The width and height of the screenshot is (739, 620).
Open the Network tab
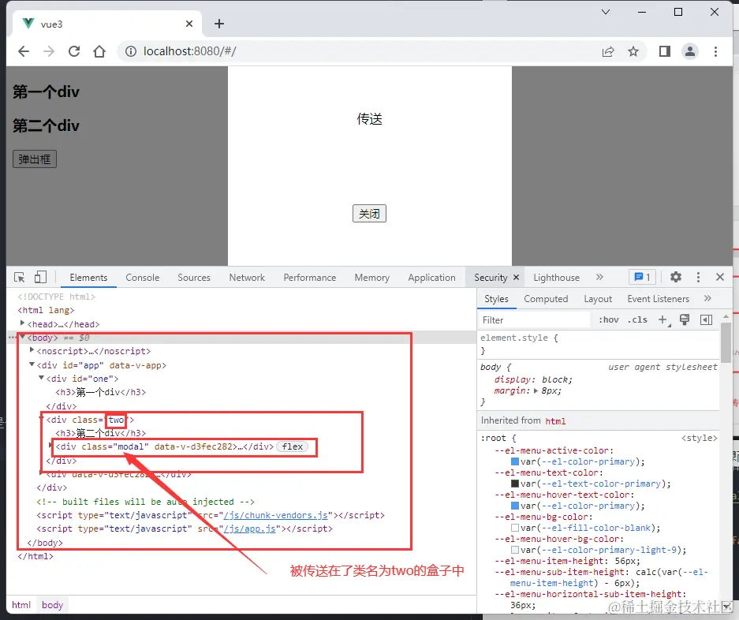[247, 277]
